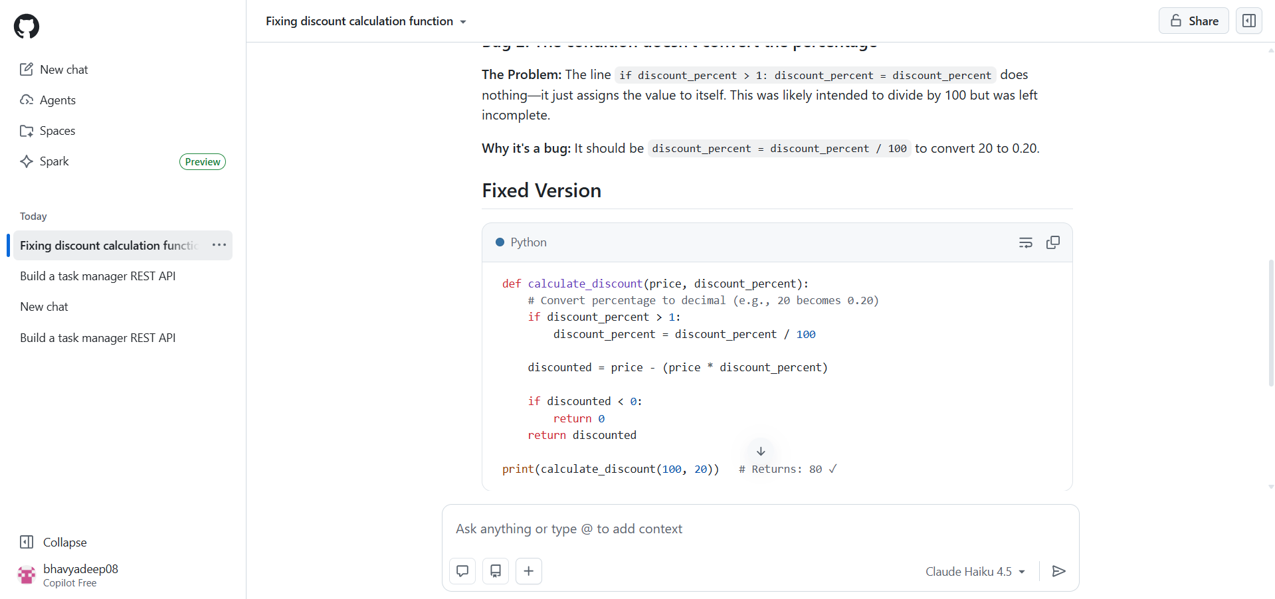Open the Claude Haiku 4.5 model dropdown
The height and width of the screenshot is (599, 1275).
pos(974,571)
